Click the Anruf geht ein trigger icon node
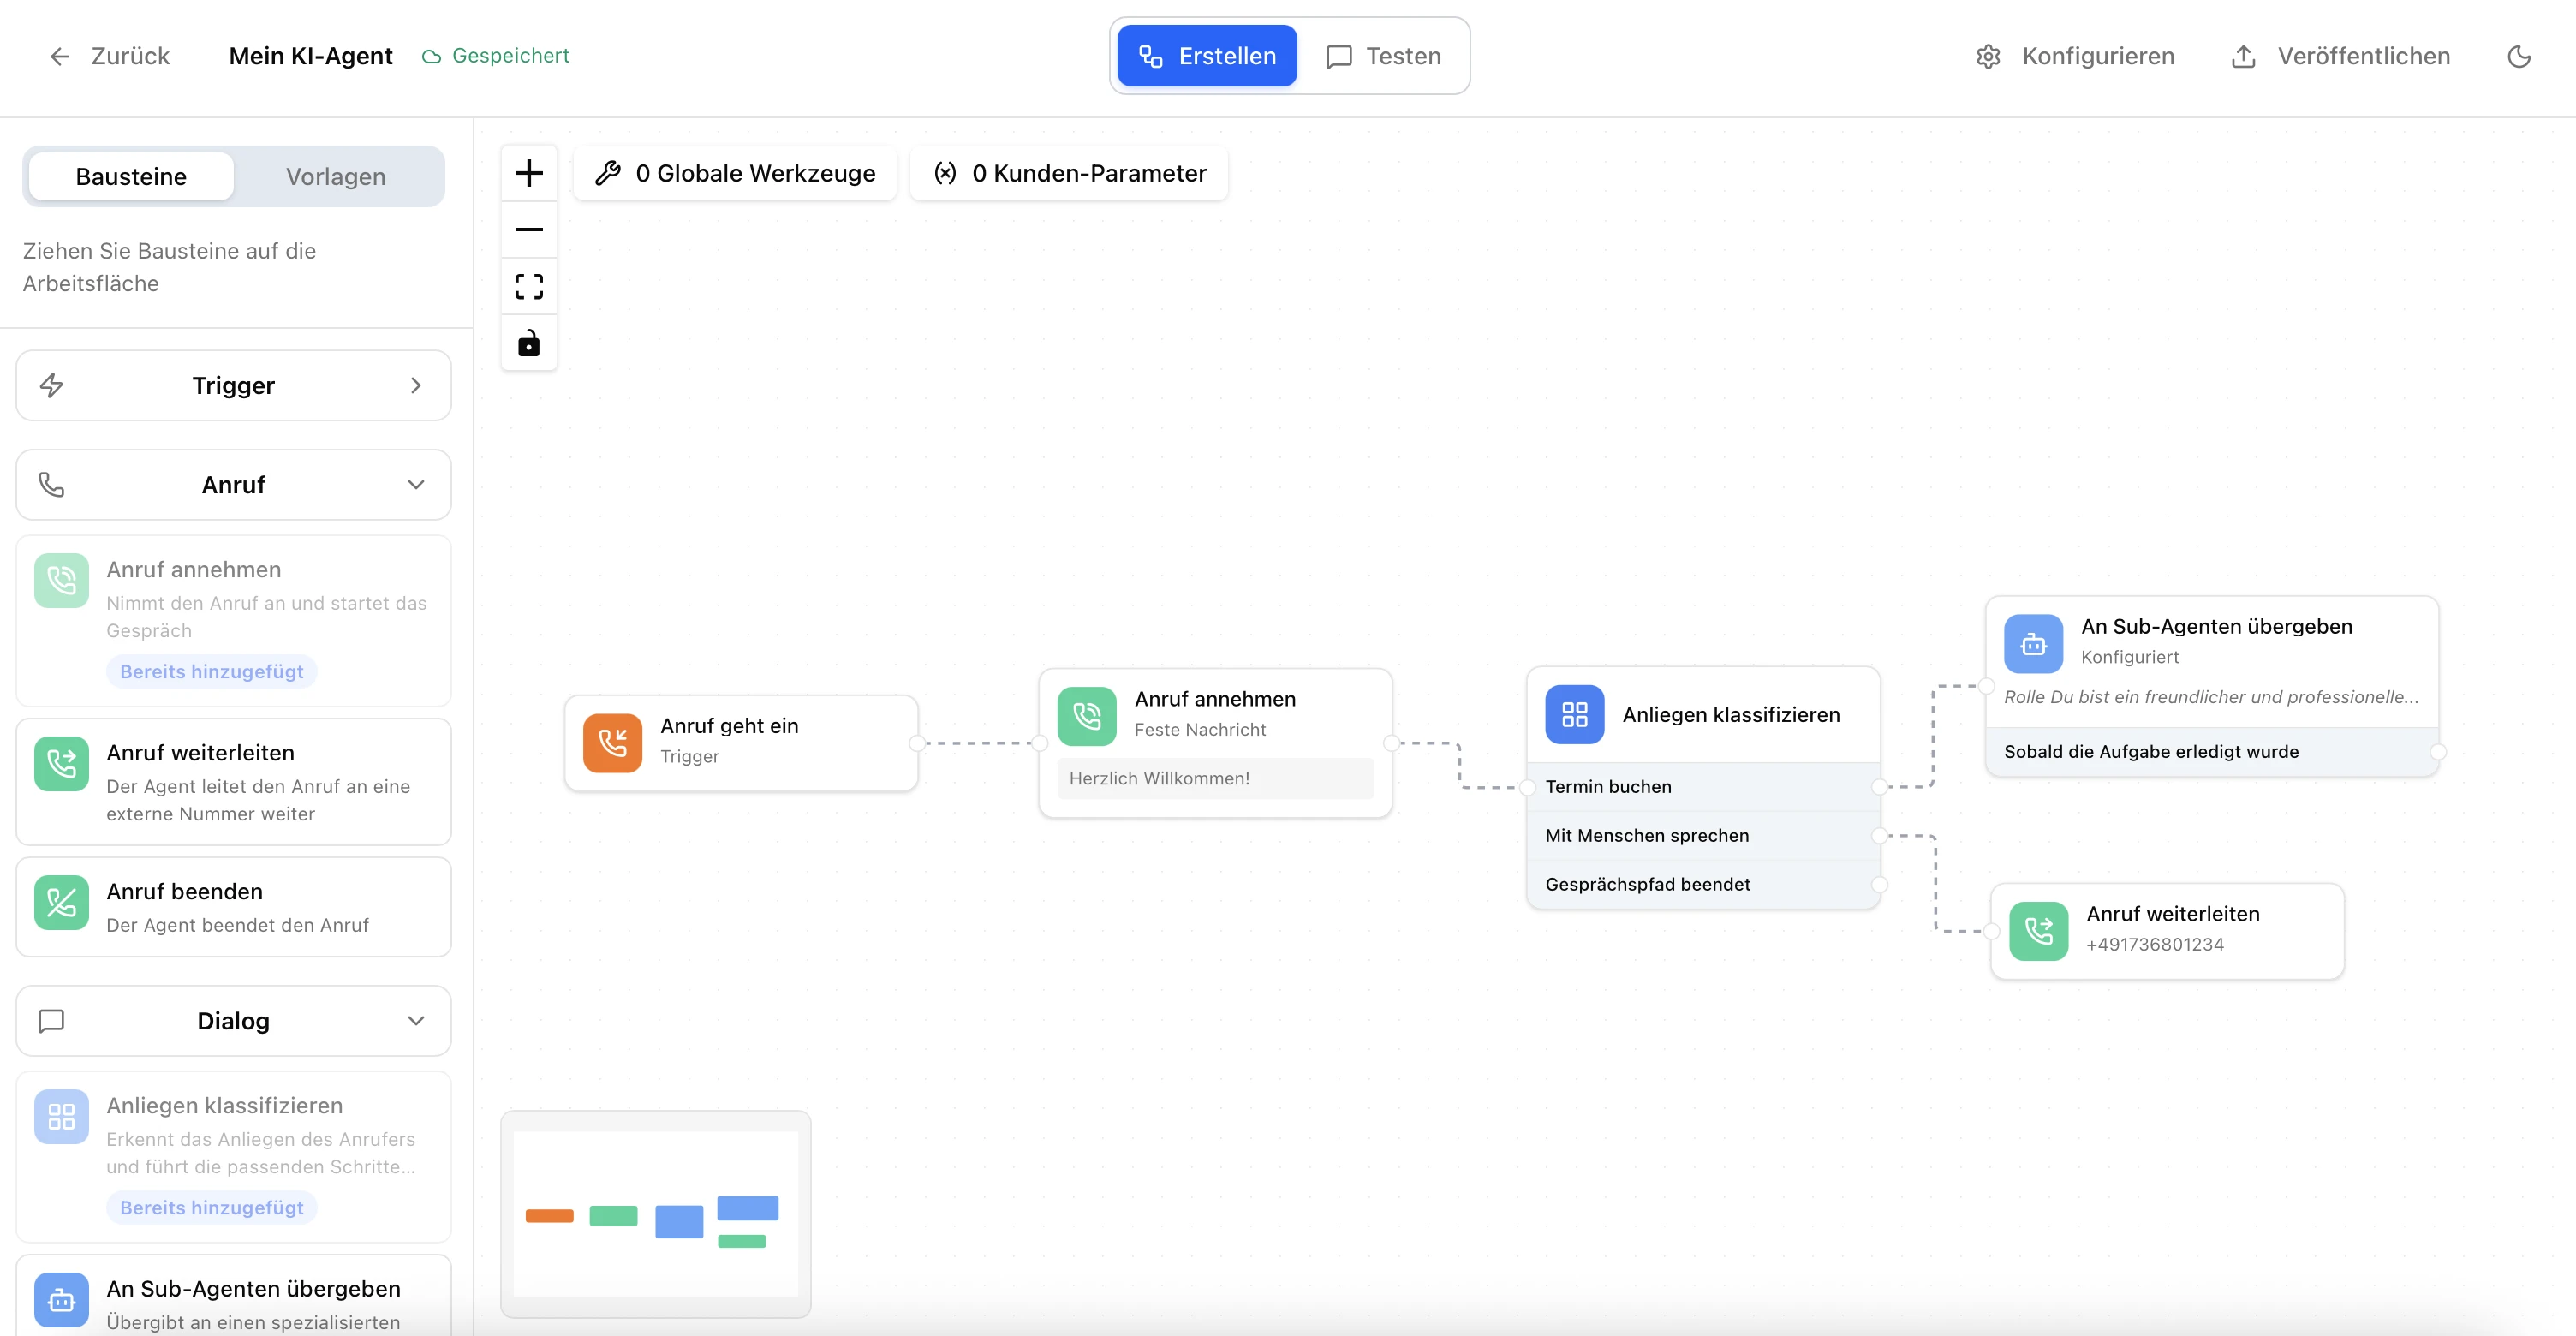The width and height of the screenshot is (2576, 1336). pos(613,742)
